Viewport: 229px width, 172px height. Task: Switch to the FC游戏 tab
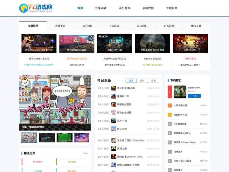[x=114, y=26]
